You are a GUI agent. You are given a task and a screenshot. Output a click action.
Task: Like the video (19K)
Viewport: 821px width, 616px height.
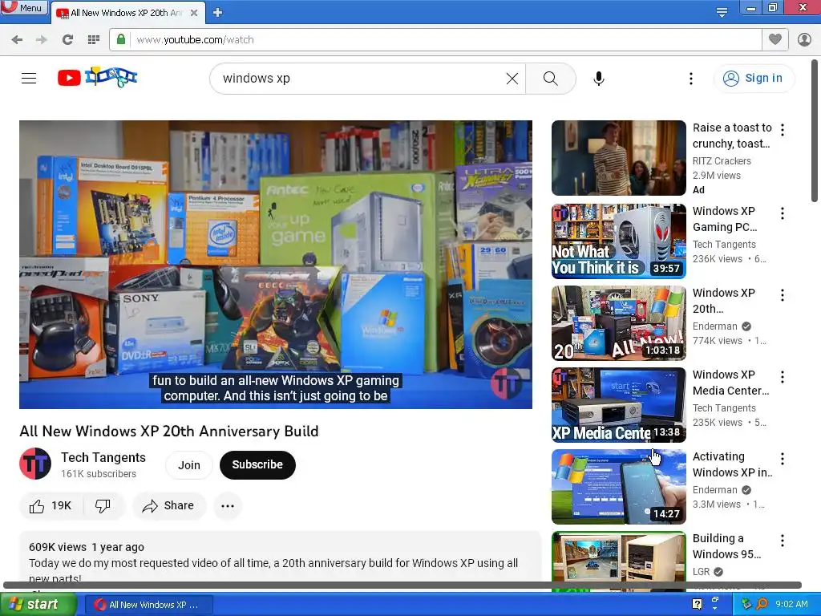click(x=51, y=506)
